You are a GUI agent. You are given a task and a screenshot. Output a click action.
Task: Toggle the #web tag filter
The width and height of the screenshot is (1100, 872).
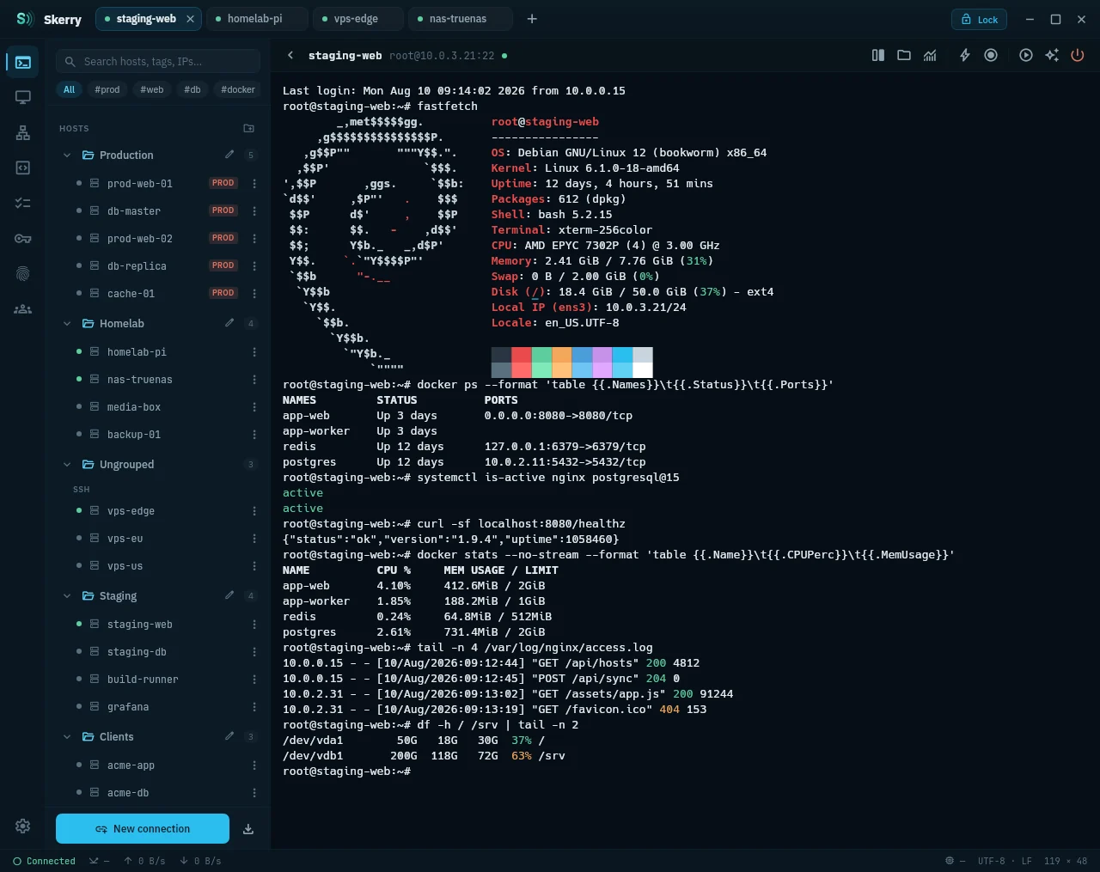pos(152,89)
